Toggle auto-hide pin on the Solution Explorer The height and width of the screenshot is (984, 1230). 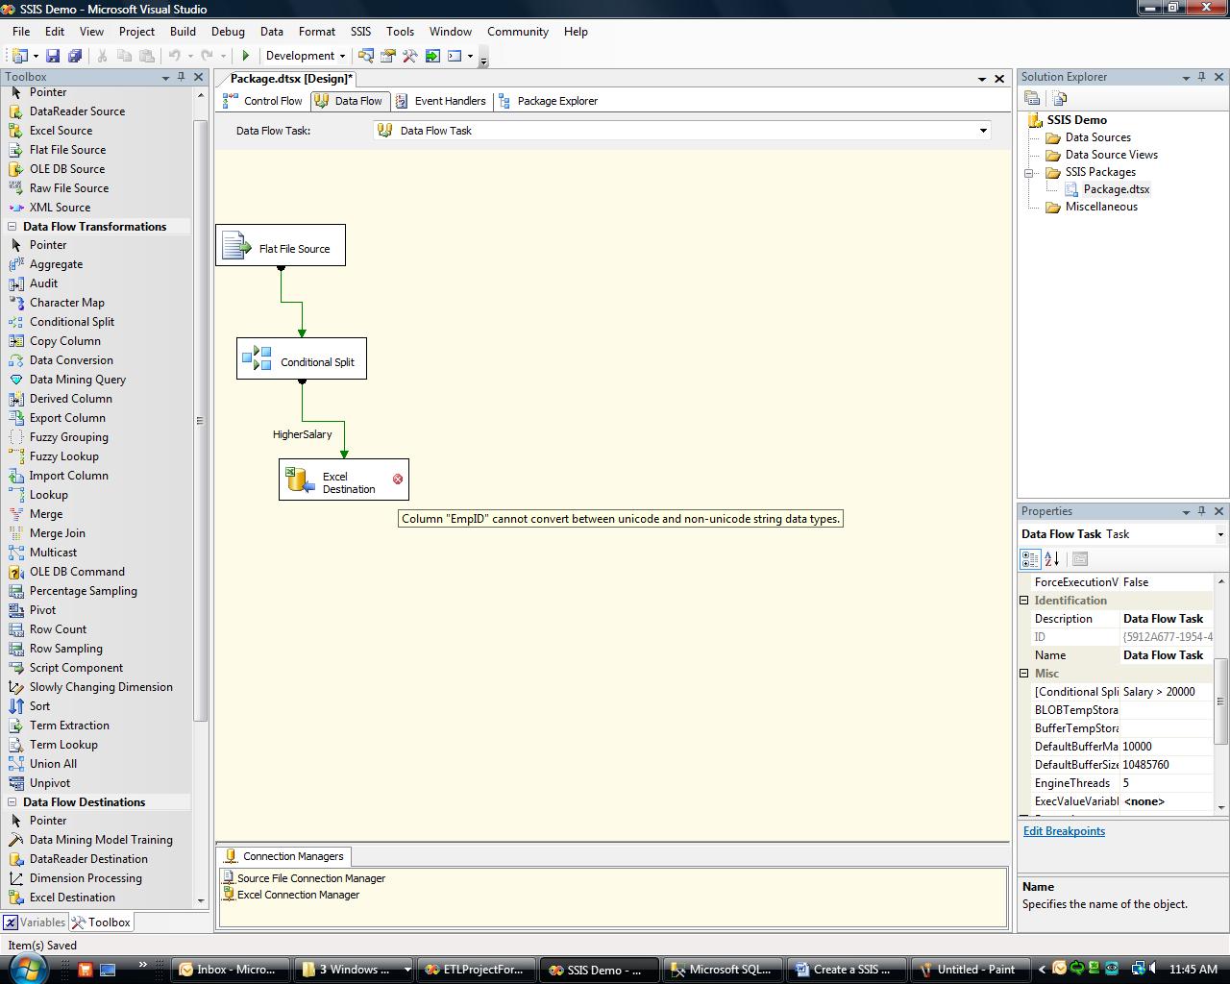pyautogui.click(x=1201, y=77)
